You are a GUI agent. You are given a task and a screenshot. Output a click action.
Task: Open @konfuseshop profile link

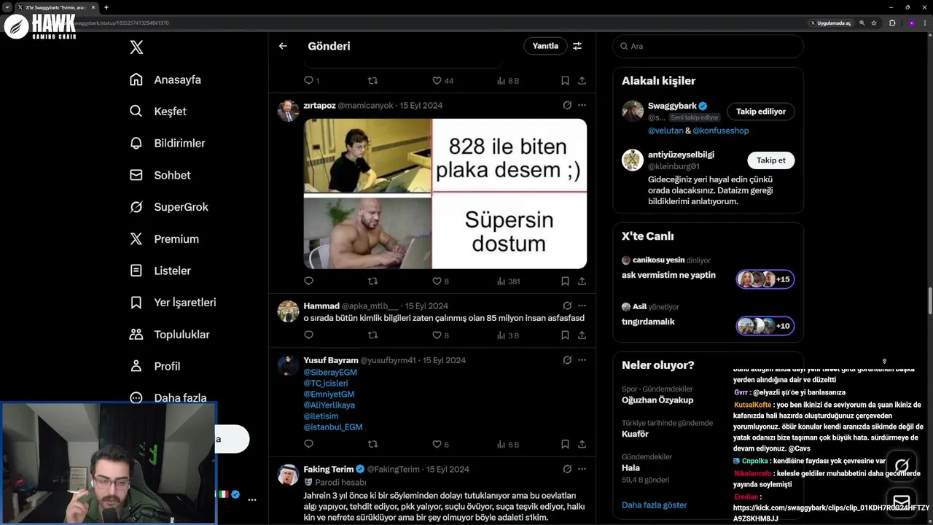720,131
